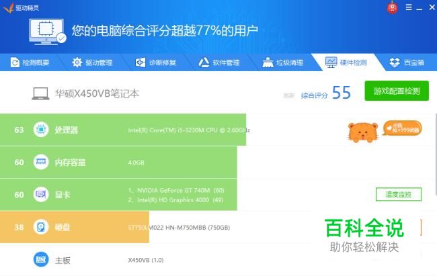Click the vertical scrollbar on the right
The width and height of the screenshot is (437, 276).
(x=436, y=154)
